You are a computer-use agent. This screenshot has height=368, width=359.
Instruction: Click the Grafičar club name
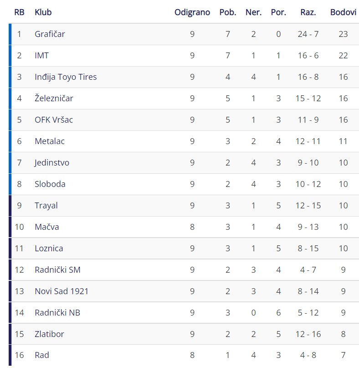coord(50,34)
